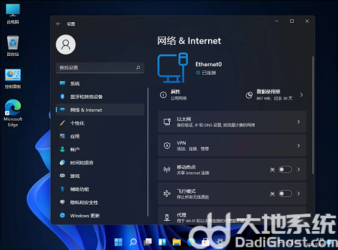Open the Control Panel desktop icon
The width and height of the screenshot is (338, 250).
[x=13, y=79]
